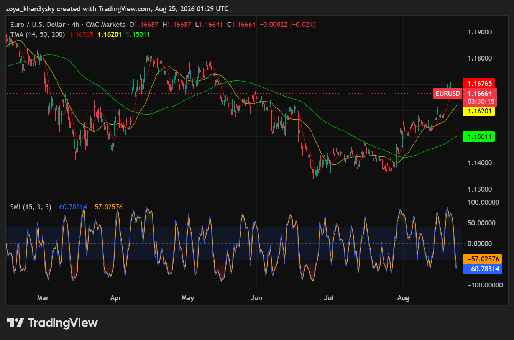Click the 03:30:15 bar countdown timer
Screen dimensions: 514x340
point(480,102)
